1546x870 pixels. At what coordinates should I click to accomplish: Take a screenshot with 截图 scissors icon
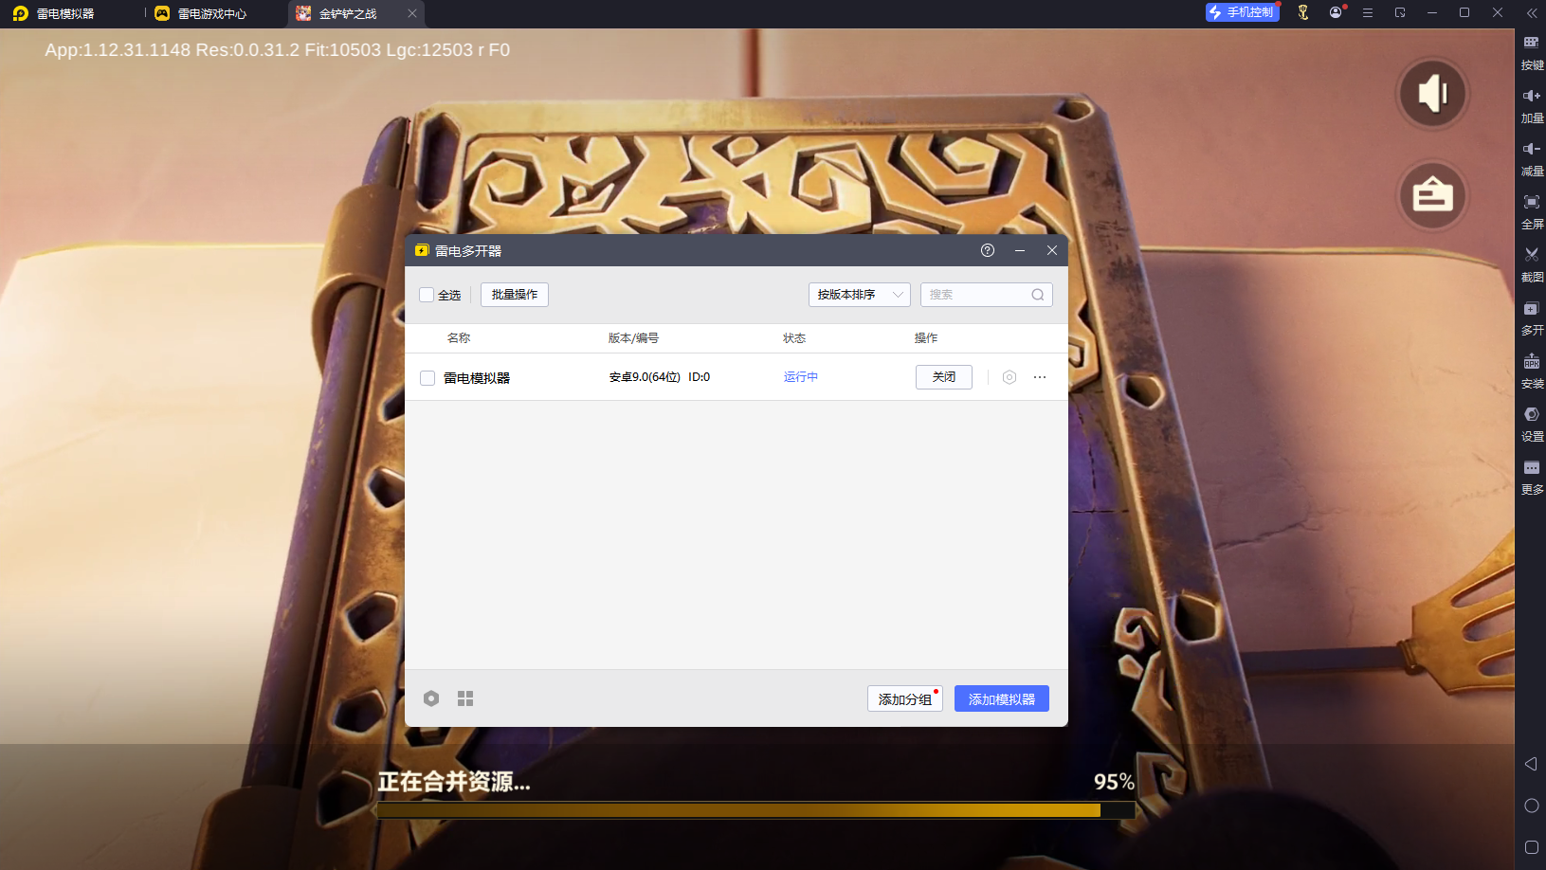pyautogui.click(x=1532, y=264)
